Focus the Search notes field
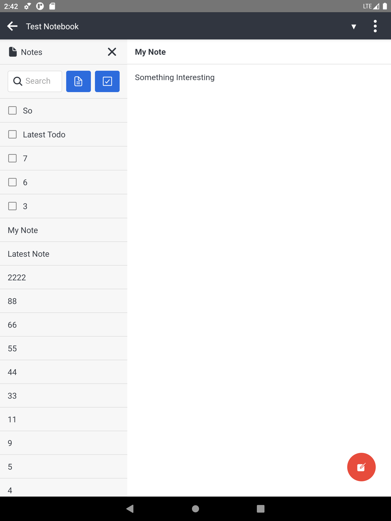This screenshot has width=391, height=521. point(38,81)
